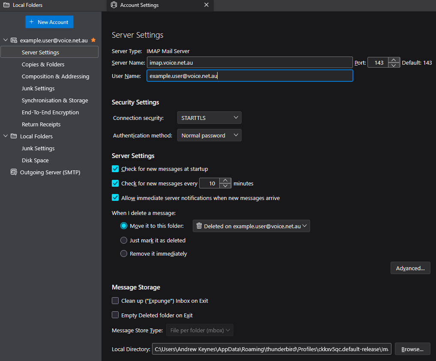Click the Local Folders icon in sidebar
The image size is (436, 361).
coord(14,137)
